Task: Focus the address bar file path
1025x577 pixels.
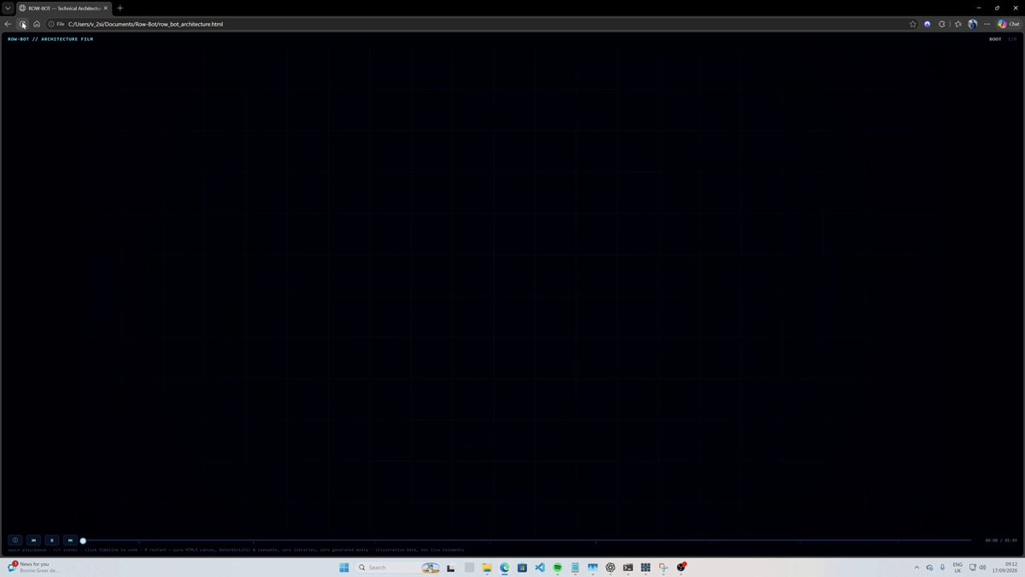Action: tap(145, 24)
